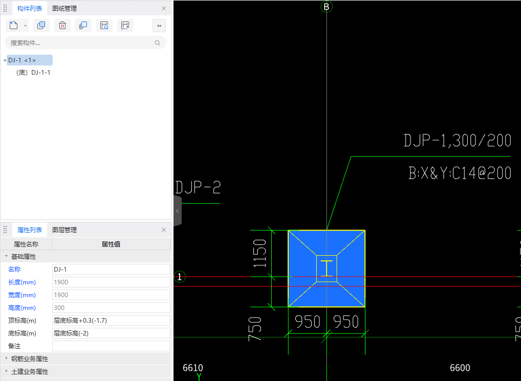Click the 高度(mm) property label
Image resolution: width=521 pixels, height=381 pixels.
click(x=22, y=308)
